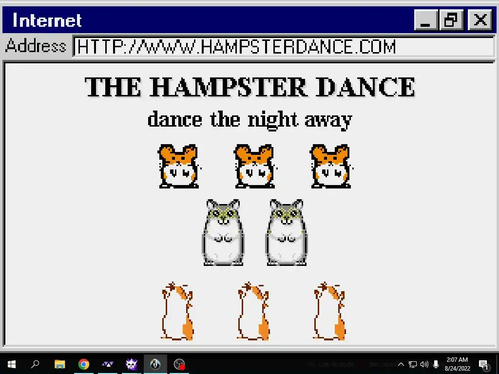
Task: Close the Internet window
Action: point(480,19)
